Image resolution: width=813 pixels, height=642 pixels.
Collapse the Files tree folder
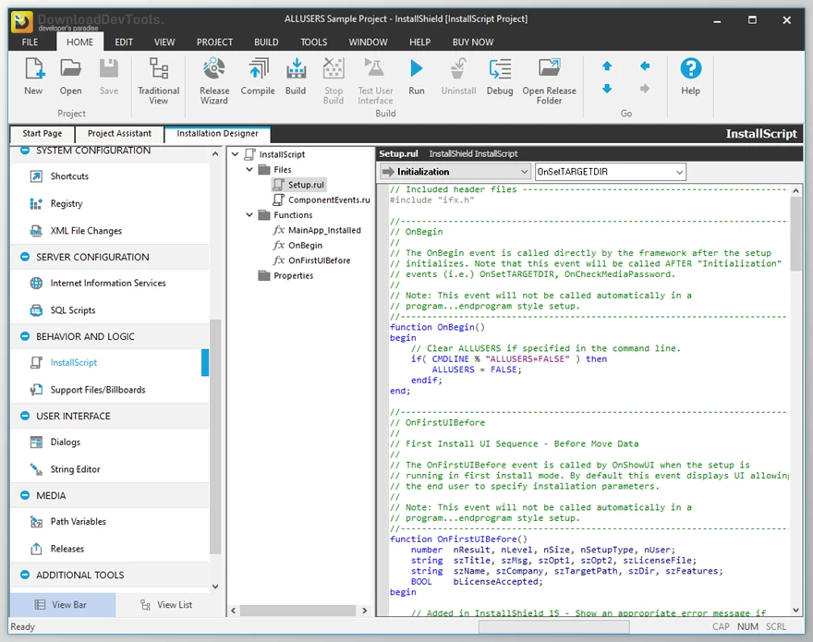(249, 169)
